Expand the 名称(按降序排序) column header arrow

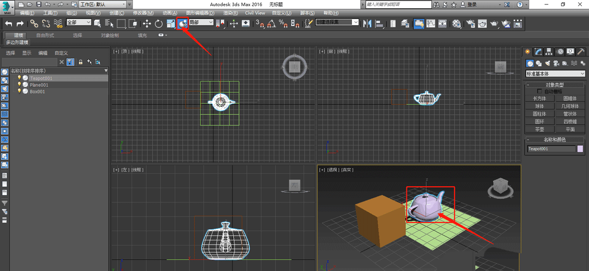click(x=106, y=71)
